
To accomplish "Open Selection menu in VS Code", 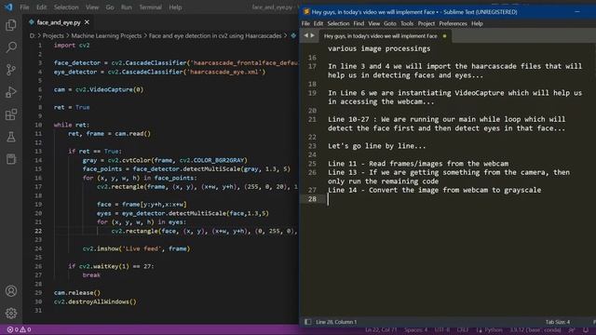I will pyautogui.click(x=66, y=7).
